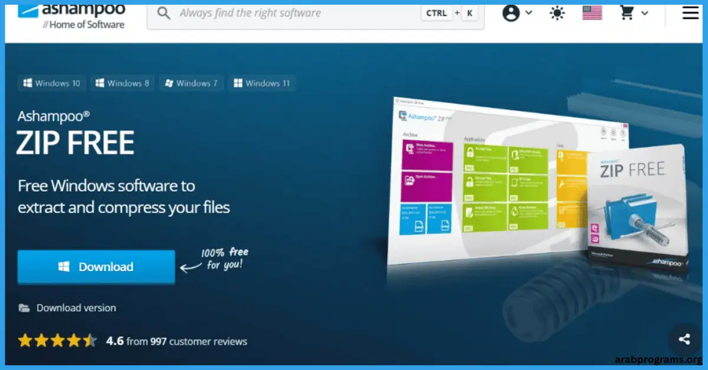Screen dimensions: 708x370
Task: Click the 'ZIP FREE' heading text
Action: tap(76, 143)
